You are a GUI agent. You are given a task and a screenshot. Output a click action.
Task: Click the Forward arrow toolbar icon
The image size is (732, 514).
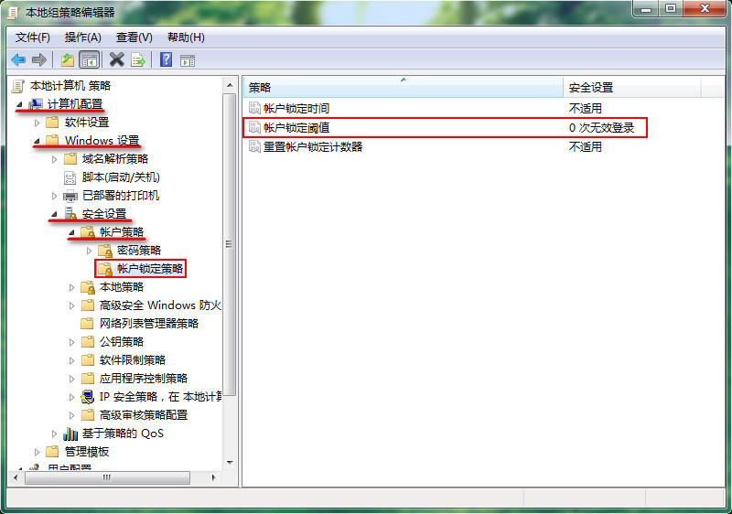39,59
